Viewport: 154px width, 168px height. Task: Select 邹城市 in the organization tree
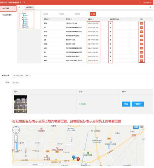click(x=26, y=23)
